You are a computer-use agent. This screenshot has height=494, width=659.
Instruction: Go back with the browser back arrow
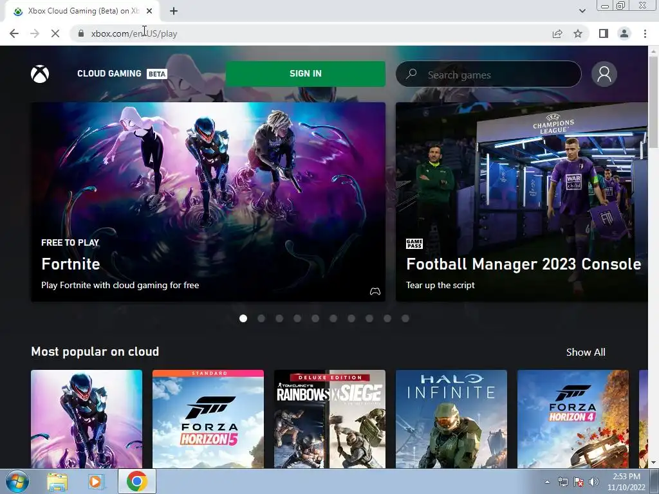point(14,33)
